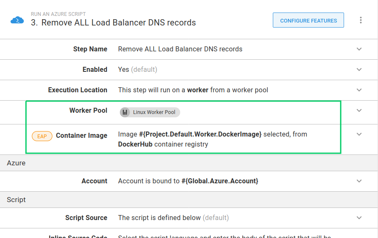Click the Configure Features button

click(x=308, y=20)
